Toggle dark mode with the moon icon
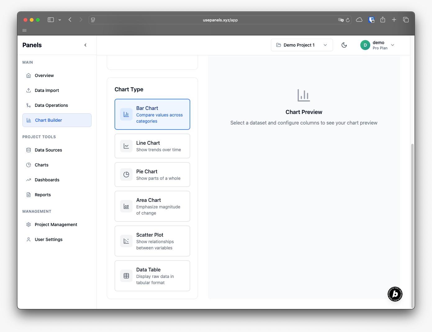 pos(344,45)
